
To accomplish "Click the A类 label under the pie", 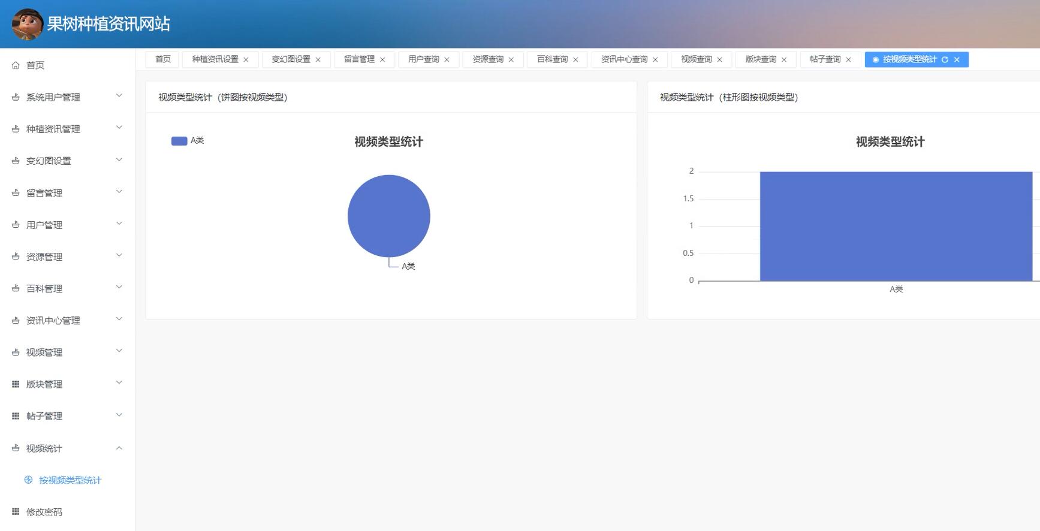I will (408, 266).
